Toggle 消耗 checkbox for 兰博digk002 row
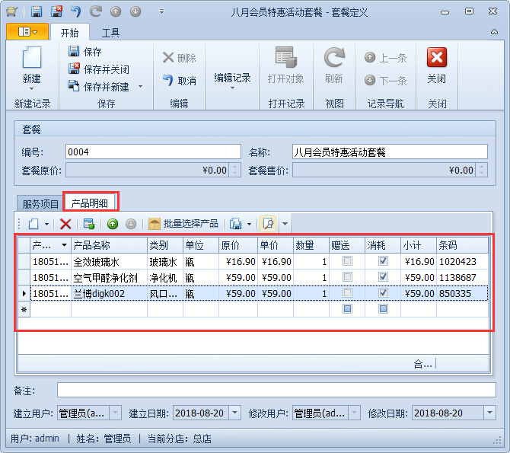This screenshot has height=453, width=510. tap(383, 293)
